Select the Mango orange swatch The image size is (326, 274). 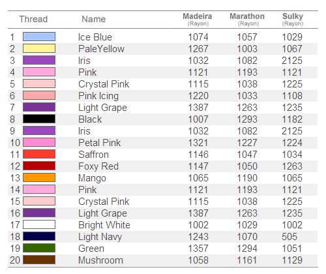pos(39,177)
